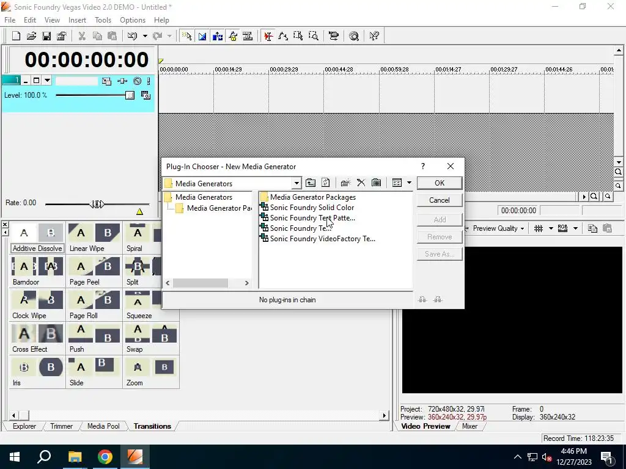Open the RGB channels dropdown arrow
This screenshot has height=469, width=626.
pos(575,228)
